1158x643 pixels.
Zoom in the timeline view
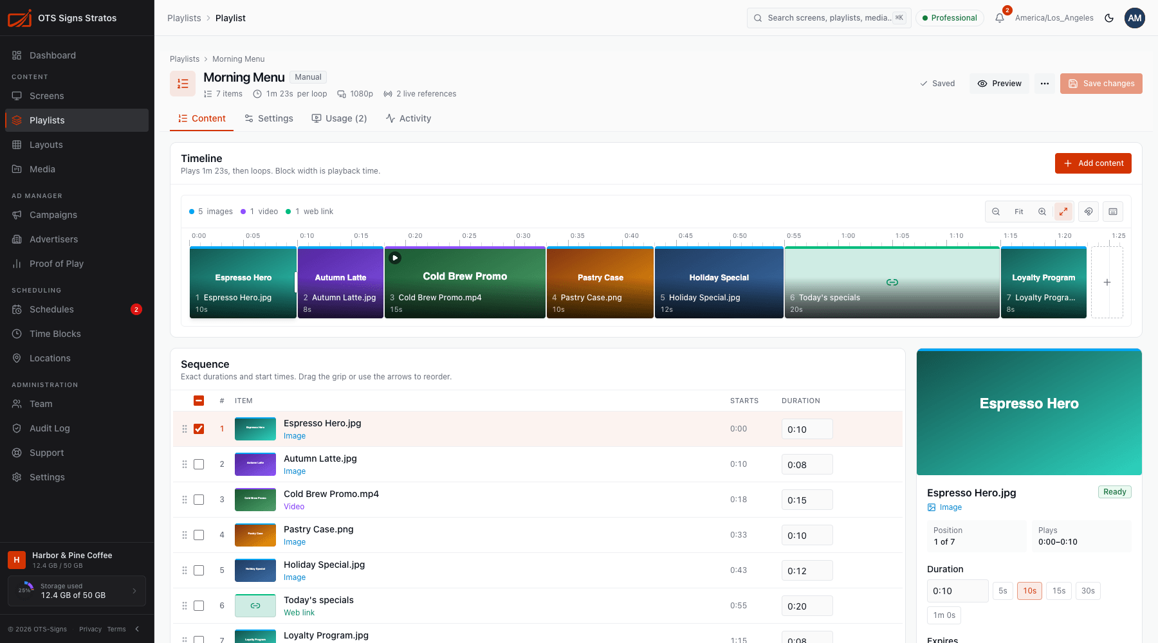coord(1042,212)
